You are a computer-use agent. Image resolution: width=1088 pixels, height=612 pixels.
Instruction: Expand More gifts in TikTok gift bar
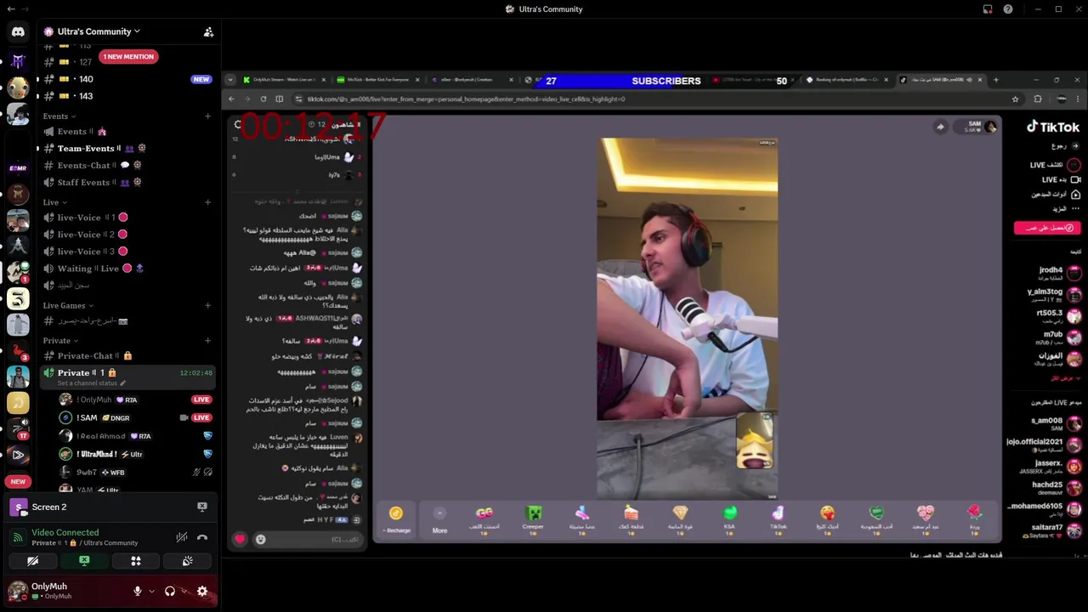(439, 518)
